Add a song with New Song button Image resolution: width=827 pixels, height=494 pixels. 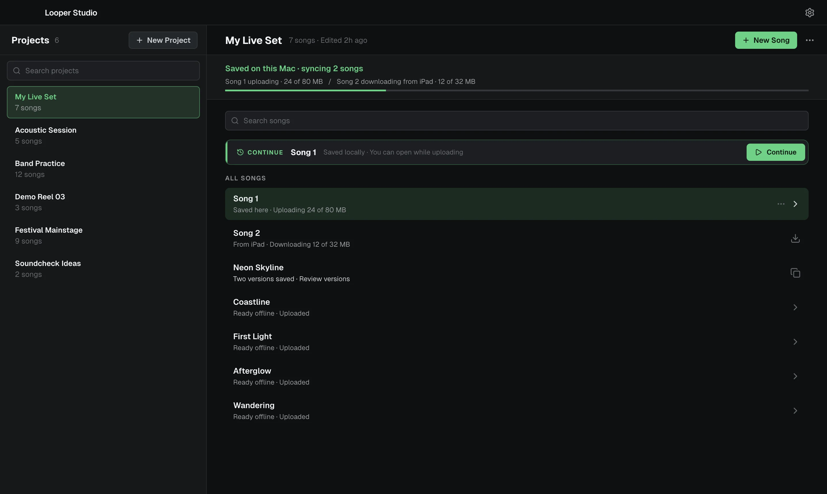coord(766,40)
